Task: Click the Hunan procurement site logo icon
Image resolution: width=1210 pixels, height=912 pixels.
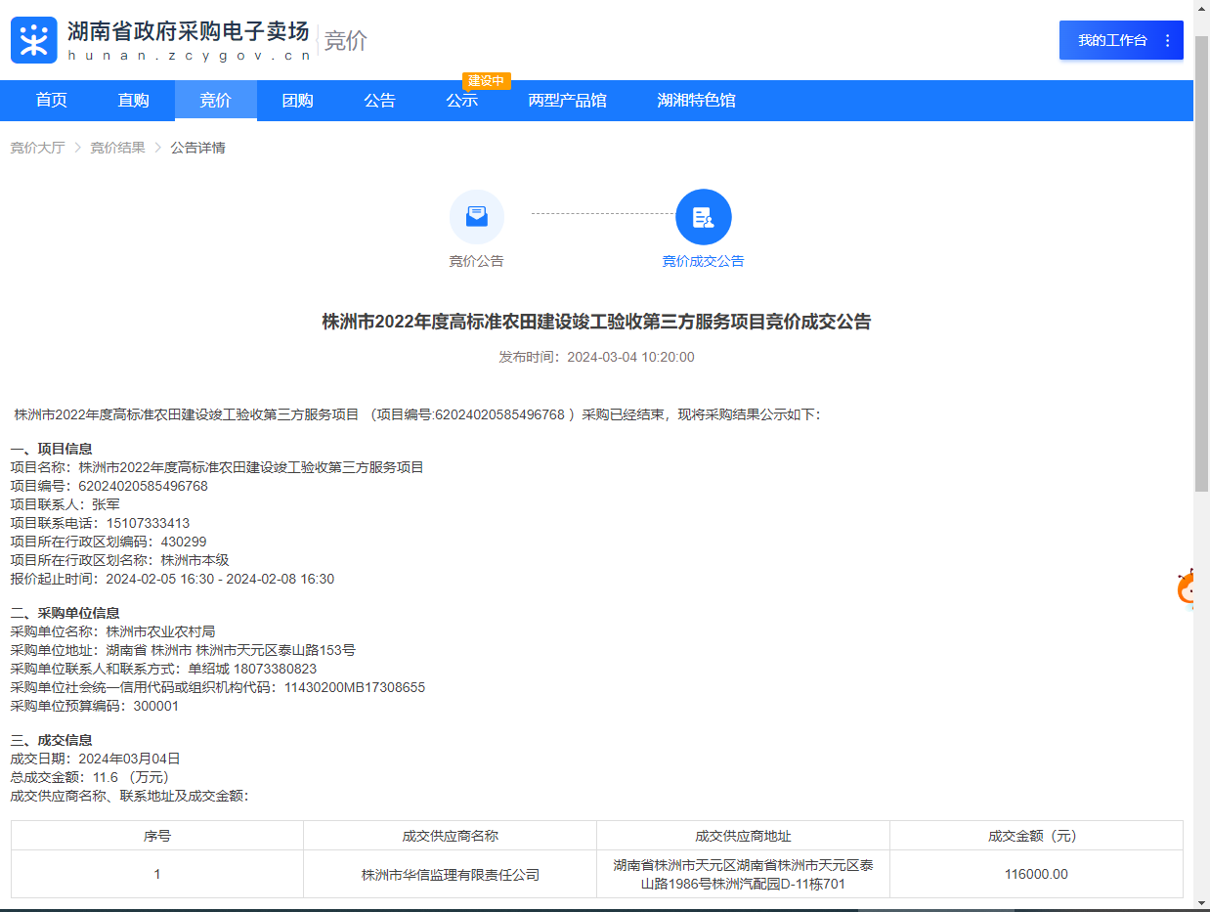Action: point(34,40)
